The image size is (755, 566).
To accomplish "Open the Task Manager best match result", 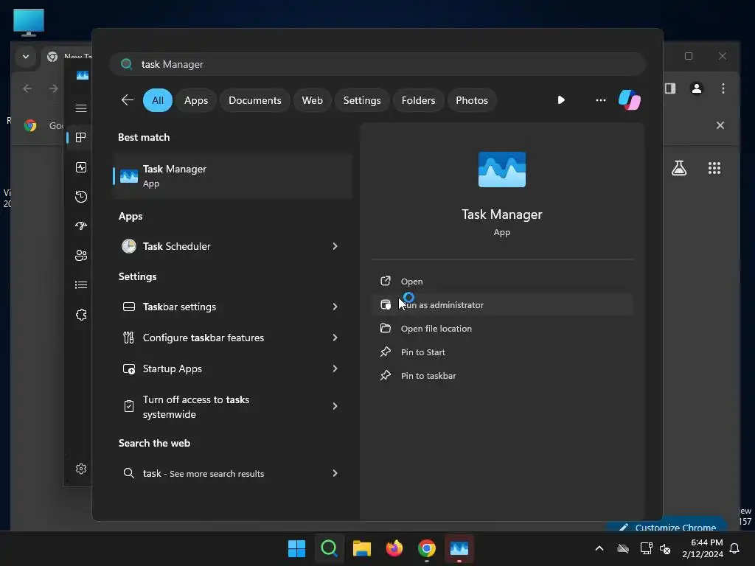I will tap(232, 176).
